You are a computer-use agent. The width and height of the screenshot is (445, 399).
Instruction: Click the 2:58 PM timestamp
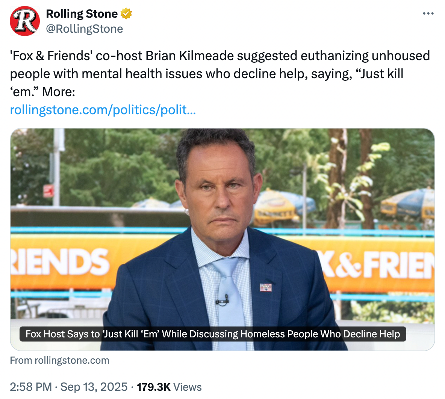point(31,387)
